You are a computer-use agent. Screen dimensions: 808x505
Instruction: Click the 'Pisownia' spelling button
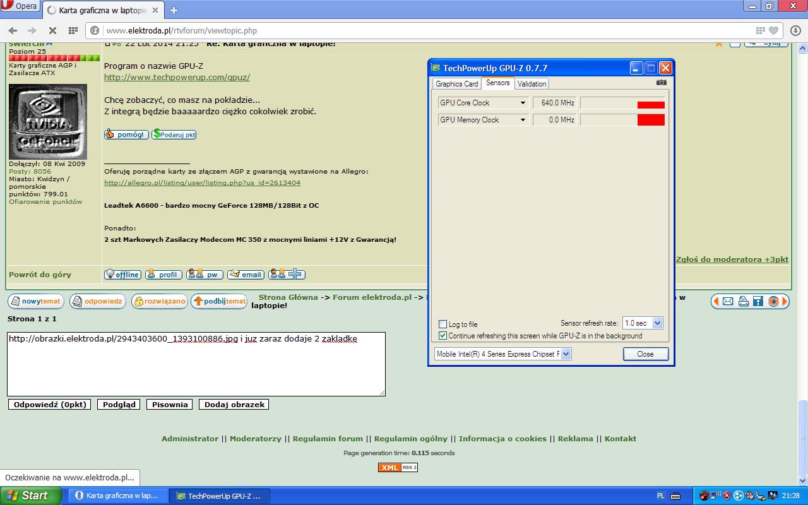[169, 404]
